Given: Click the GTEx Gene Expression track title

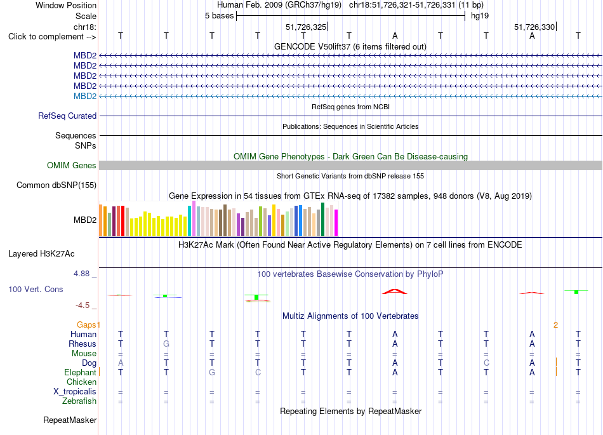Looking at the screenshot, I should (350, 196).
